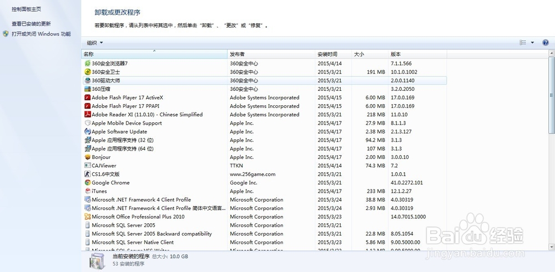Click the 360安全浏览器7 program icon
The width and height of the screenshot is (555, 272).
[x=88, y=64]
